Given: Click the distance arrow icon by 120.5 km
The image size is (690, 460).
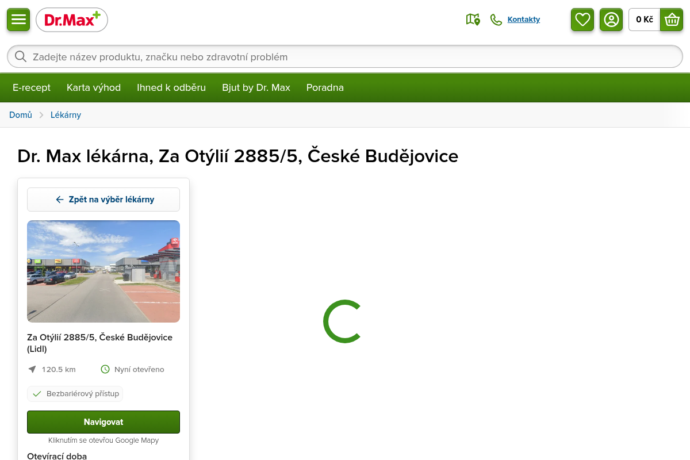Looking at the screenshot, I should pos(32,369).
